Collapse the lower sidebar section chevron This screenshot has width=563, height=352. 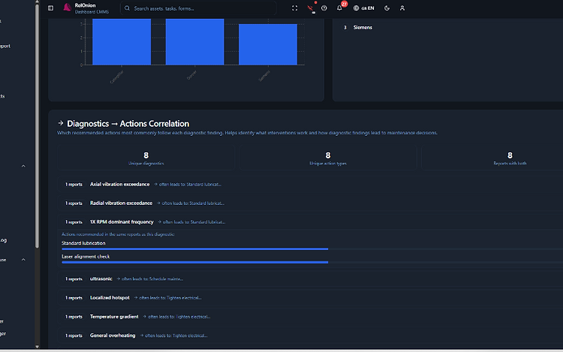[x=23, y=260]
